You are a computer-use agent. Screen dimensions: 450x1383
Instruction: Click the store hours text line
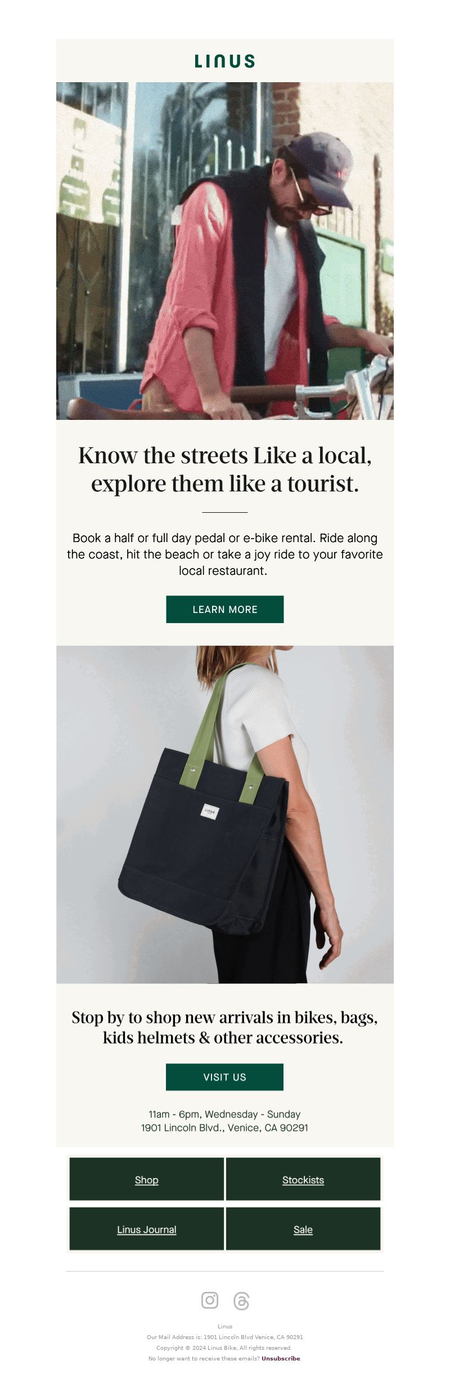point(224,1114)
